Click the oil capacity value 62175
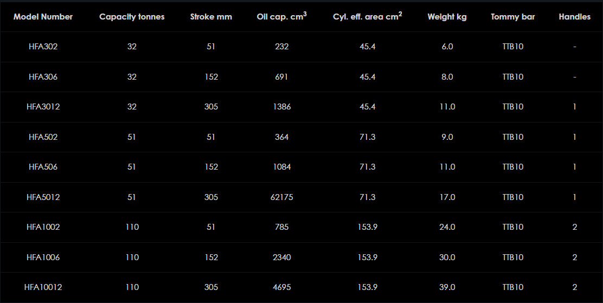This screenshot has height=303, width=603. point(281,197)
